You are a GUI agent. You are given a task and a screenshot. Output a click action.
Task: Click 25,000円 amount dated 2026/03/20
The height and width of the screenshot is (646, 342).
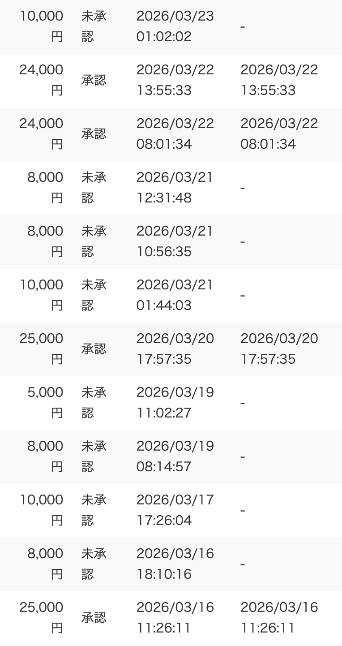41,349
